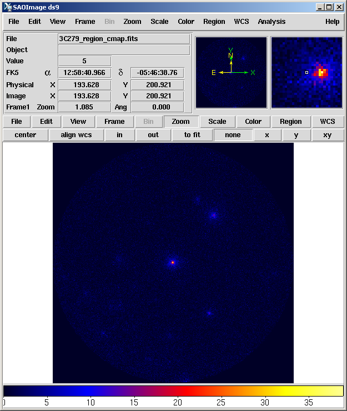Click the colorbar near value 20
347x411 pixels.
[178, 391]
